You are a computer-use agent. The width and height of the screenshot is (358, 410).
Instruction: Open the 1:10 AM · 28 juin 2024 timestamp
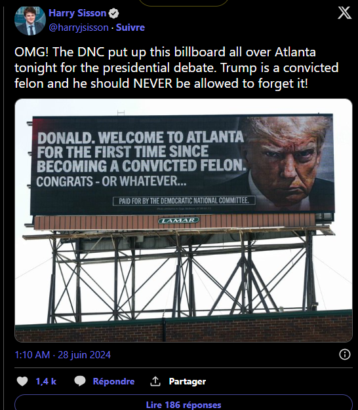pyautogui.click(x=63, y=355)
